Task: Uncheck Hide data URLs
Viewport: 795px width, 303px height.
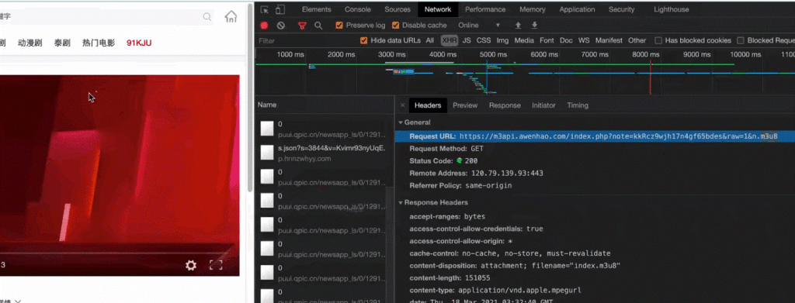Action: click(x=363, y=40)
